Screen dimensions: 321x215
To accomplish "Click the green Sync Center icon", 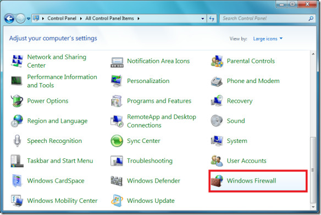I will coord(117,141).
